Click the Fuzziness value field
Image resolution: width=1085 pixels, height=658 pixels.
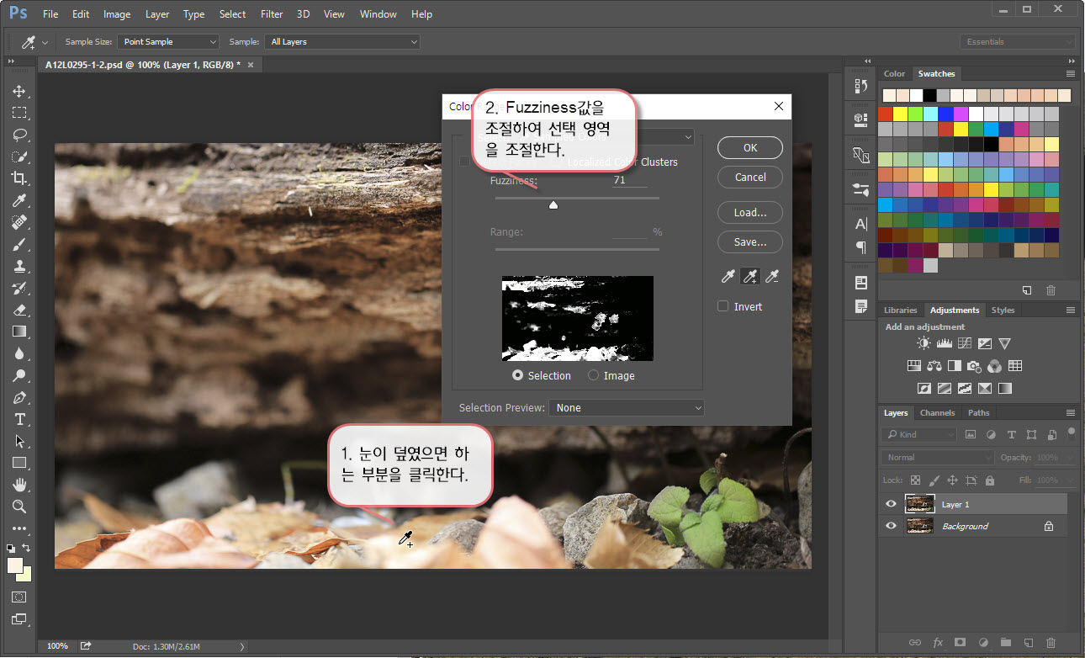point(630,180)
